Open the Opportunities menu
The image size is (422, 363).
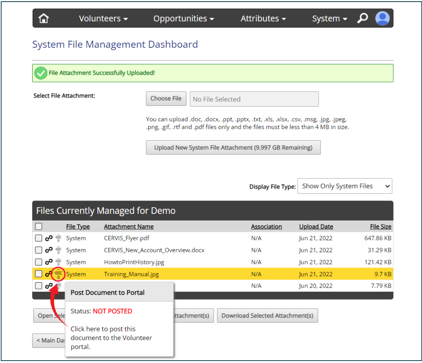(184, 18)
